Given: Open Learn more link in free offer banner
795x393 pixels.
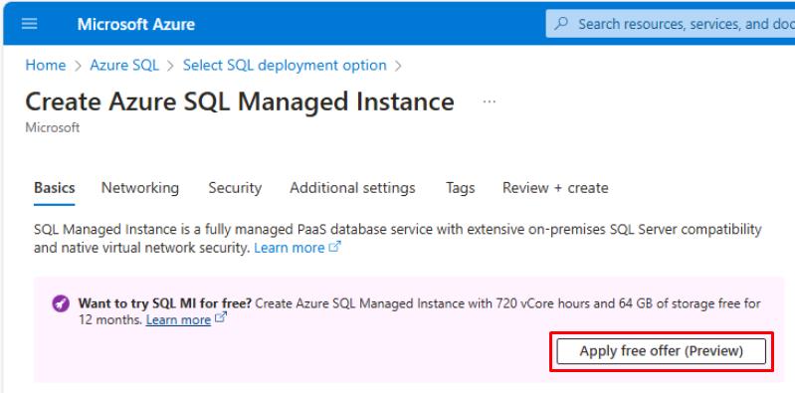Looking at the screenshot, I should 178,320.
